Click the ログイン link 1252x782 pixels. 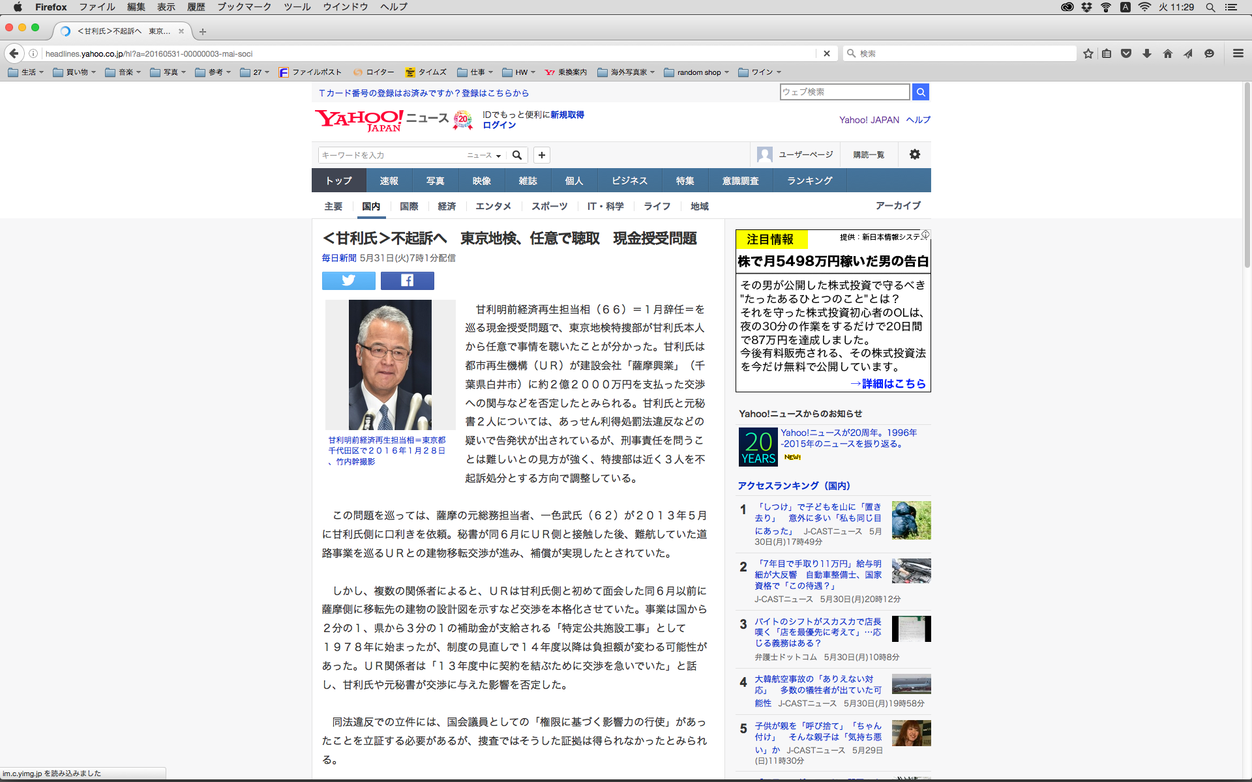[x=499, y=125]
